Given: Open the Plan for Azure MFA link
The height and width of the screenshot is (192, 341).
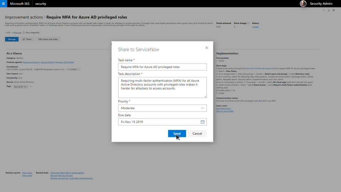Looking at the screenshot, I should (x=224, y=111).
